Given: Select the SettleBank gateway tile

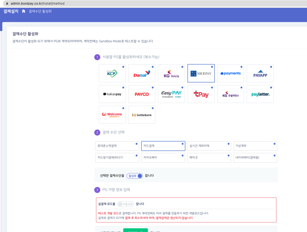Looking at the screenshot, I should click(142, 115).
